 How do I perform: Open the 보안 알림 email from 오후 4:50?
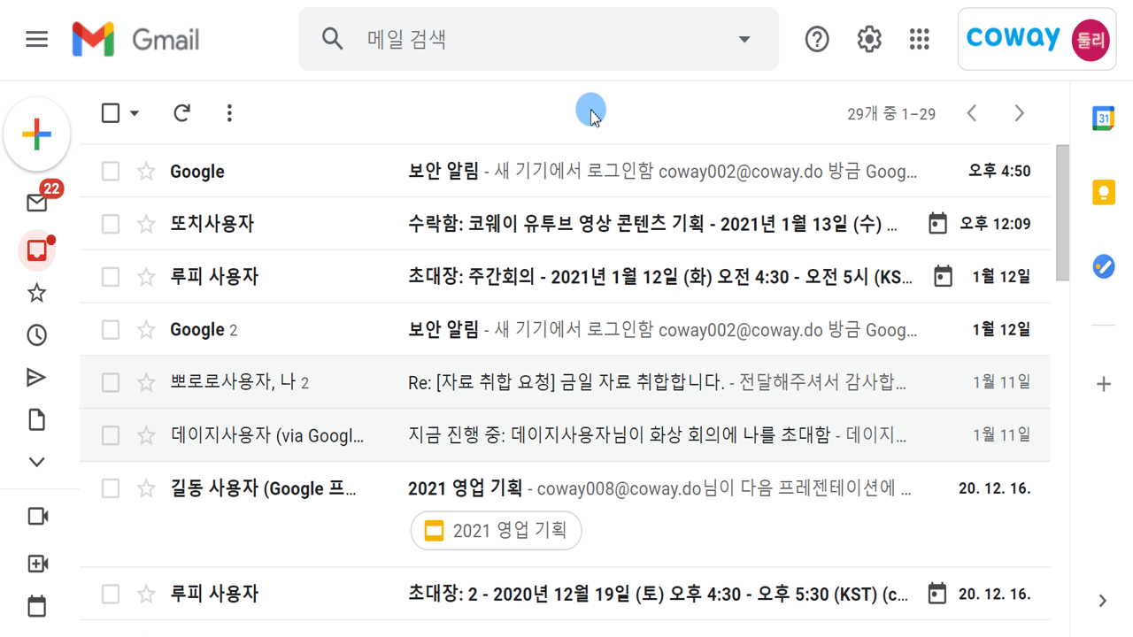click(x=565, y=171)
